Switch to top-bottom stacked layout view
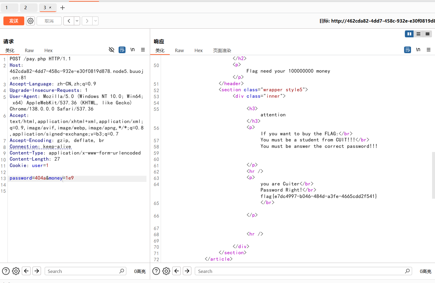Screen dimensions: 435x283 click(418, 34)
